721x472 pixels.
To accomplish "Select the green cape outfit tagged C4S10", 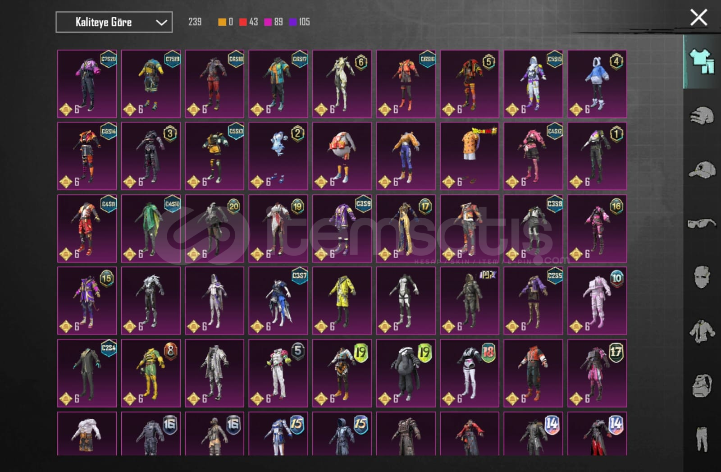I will (151, 229).
